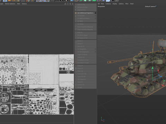
Task: Click the world axis indicator in viewport corner
Action: click(x=102, y=120)
